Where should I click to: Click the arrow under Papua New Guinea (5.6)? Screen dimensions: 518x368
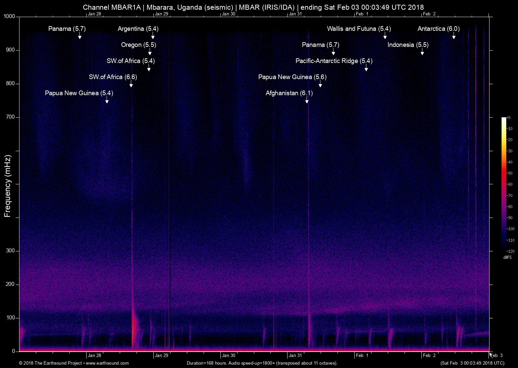point(320,84)
